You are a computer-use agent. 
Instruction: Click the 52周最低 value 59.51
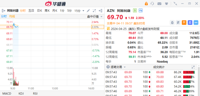(x=132, y=57)
